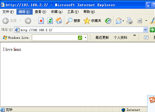Screen dimensions: 155x112
Task: Stop page loading with red X icon
Action: click(41, 21)
